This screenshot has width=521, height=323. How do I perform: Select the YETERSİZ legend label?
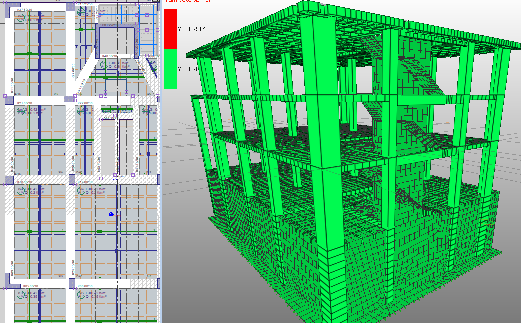pyautogui.click(x=191, y=29)
